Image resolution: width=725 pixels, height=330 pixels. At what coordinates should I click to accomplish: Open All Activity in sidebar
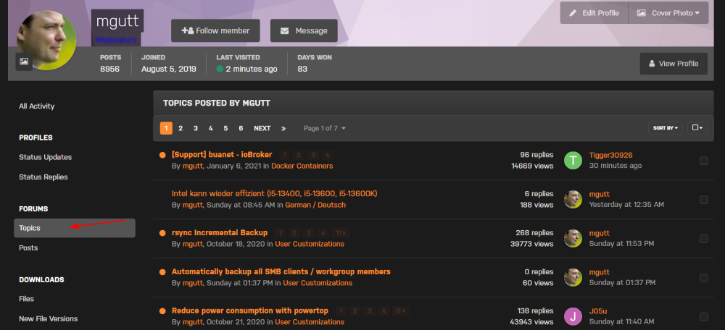click(x=36, y=106)
